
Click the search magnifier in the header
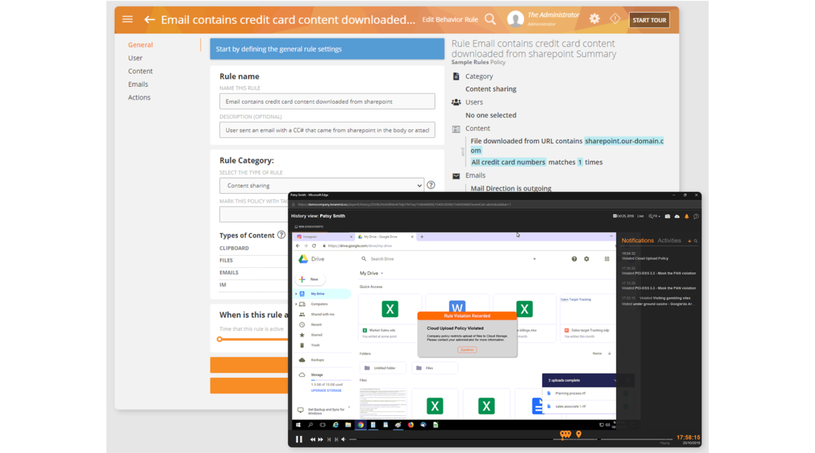(x=490, y=19)
